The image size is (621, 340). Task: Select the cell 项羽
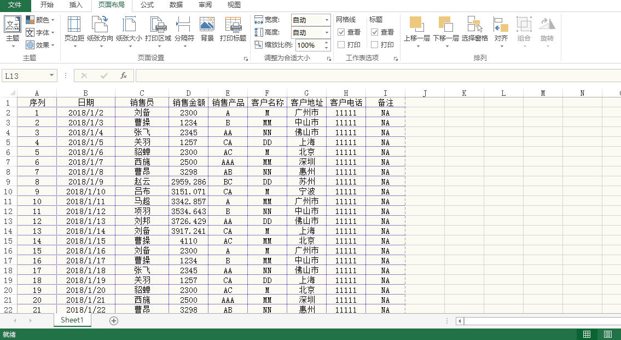click(142, 211)
